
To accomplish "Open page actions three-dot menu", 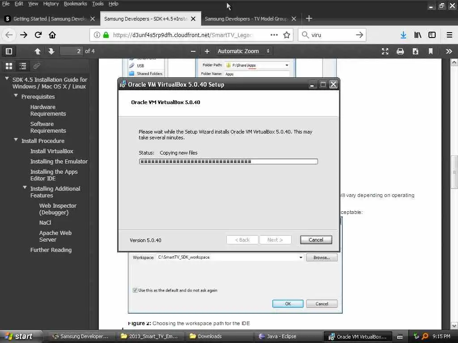I will [274, 35].
